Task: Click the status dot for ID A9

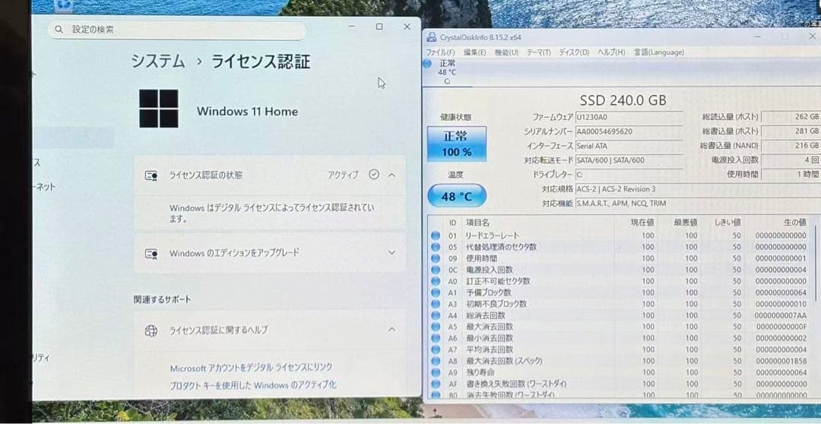Action: 436,372
